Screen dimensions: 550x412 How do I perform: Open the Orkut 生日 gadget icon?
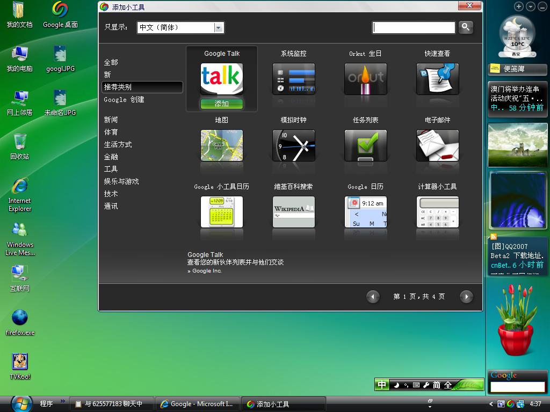[x=365, y=79]
